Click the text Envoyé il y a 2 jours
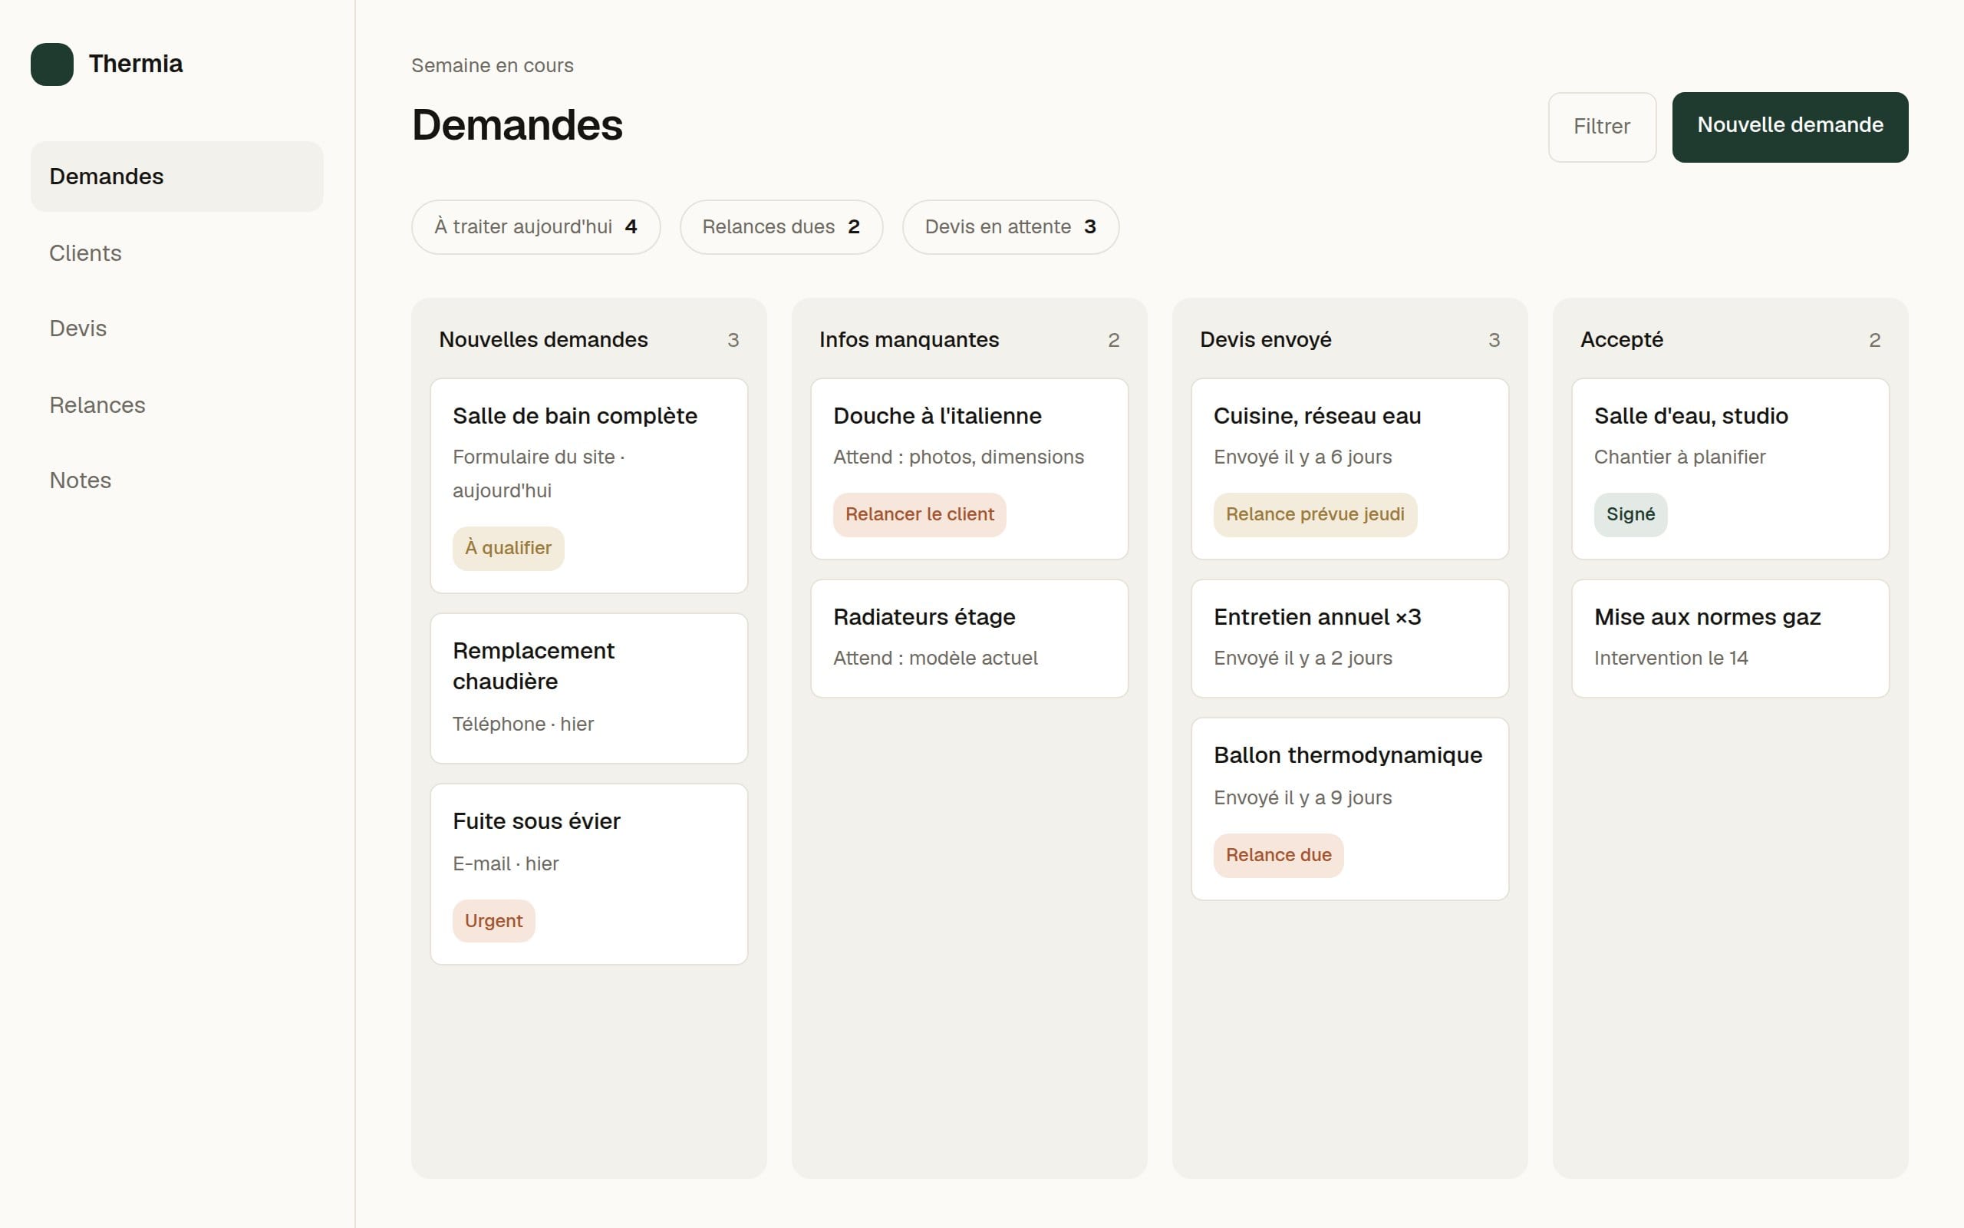This screenshot has width=1964, height=1228. (1303, 659)
